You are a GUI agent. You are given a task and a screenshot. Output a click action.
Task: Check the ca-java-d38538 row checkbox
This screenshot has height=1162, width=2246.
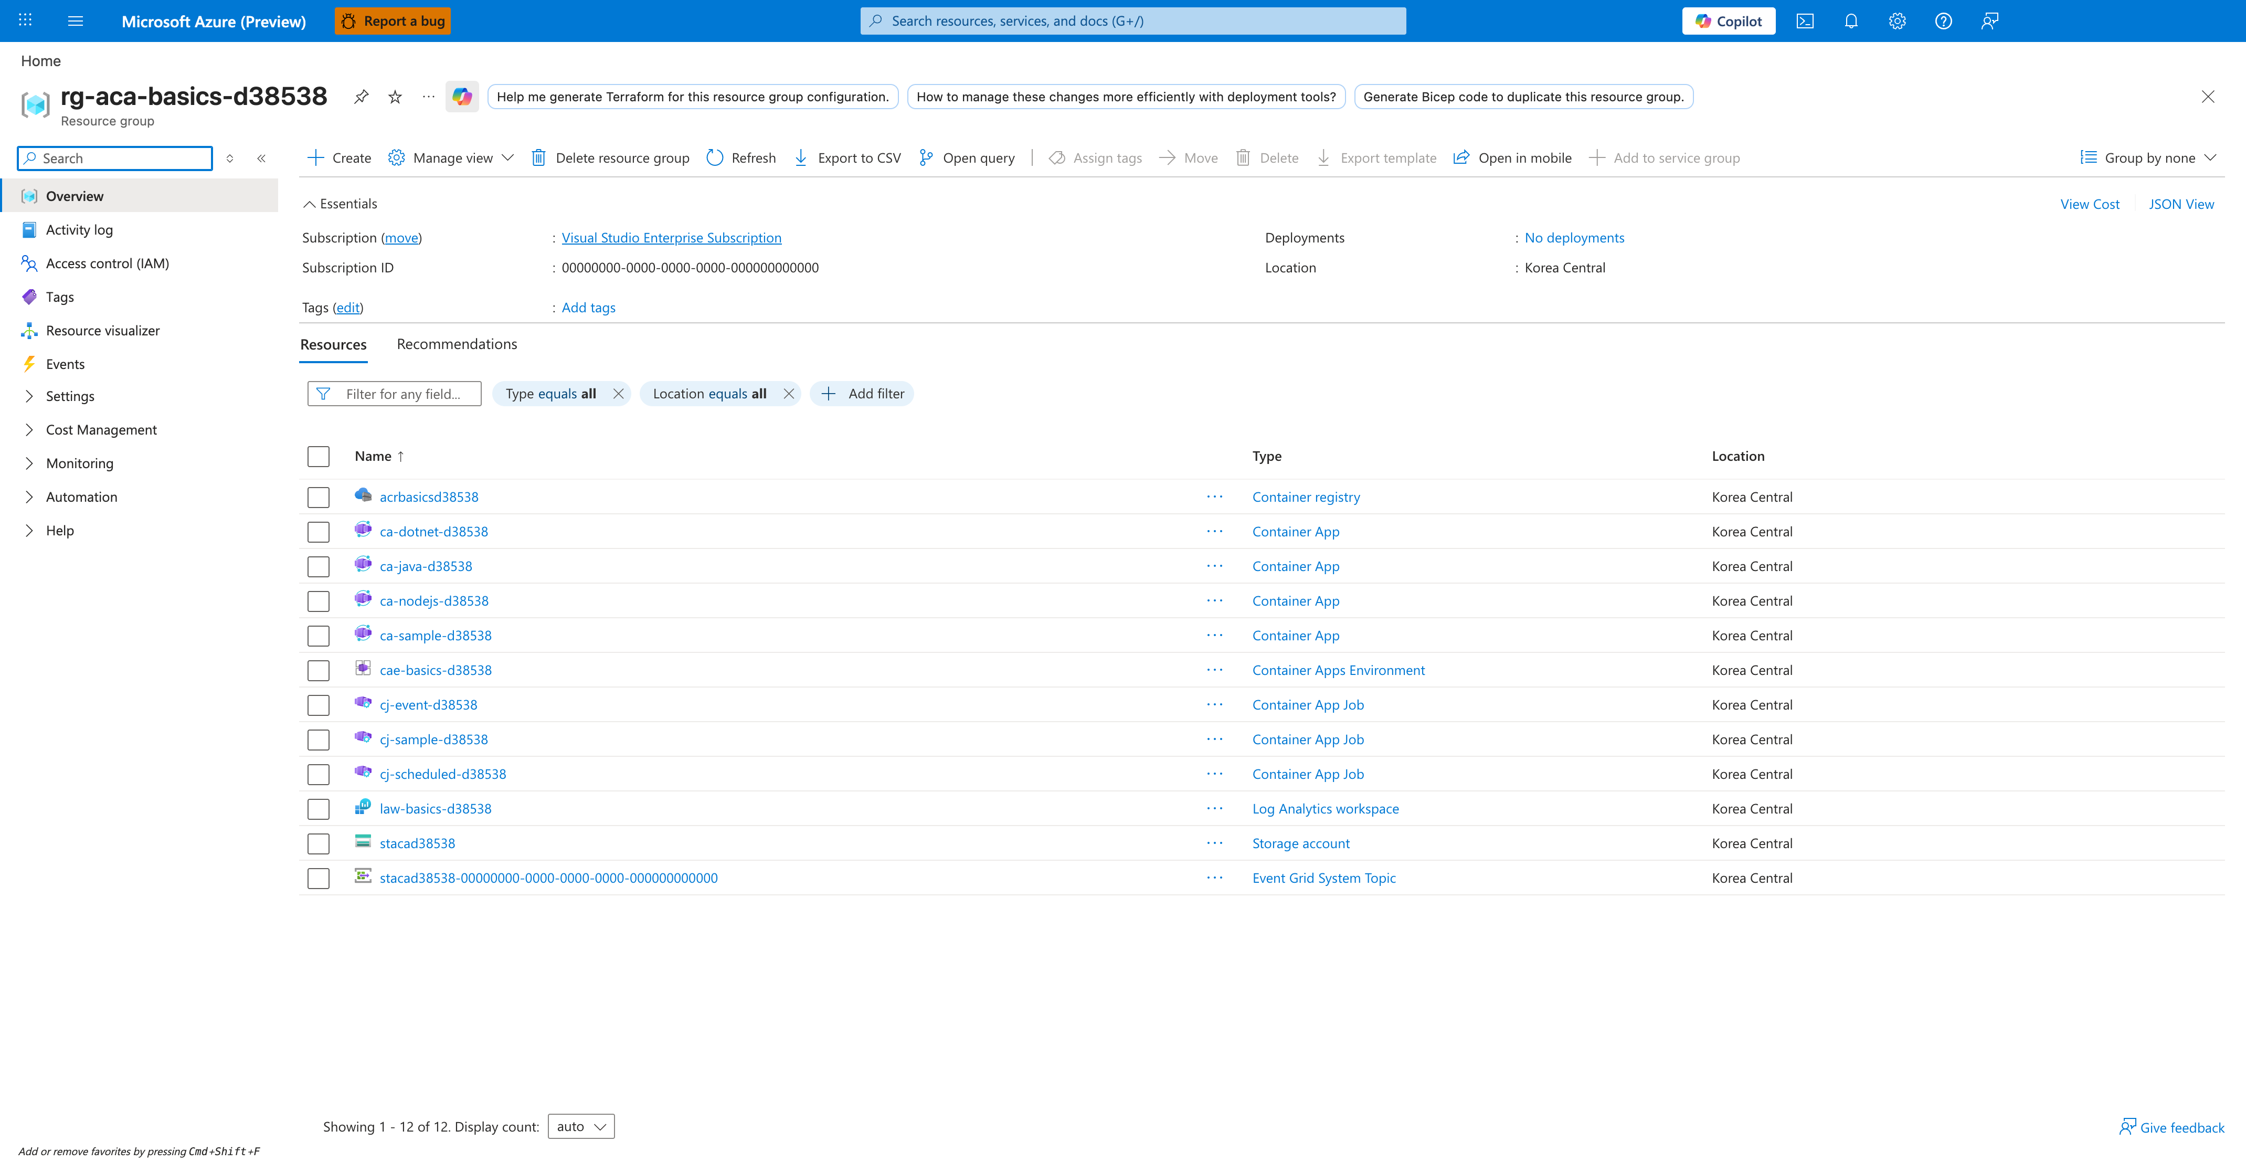(x=318, y=567)
